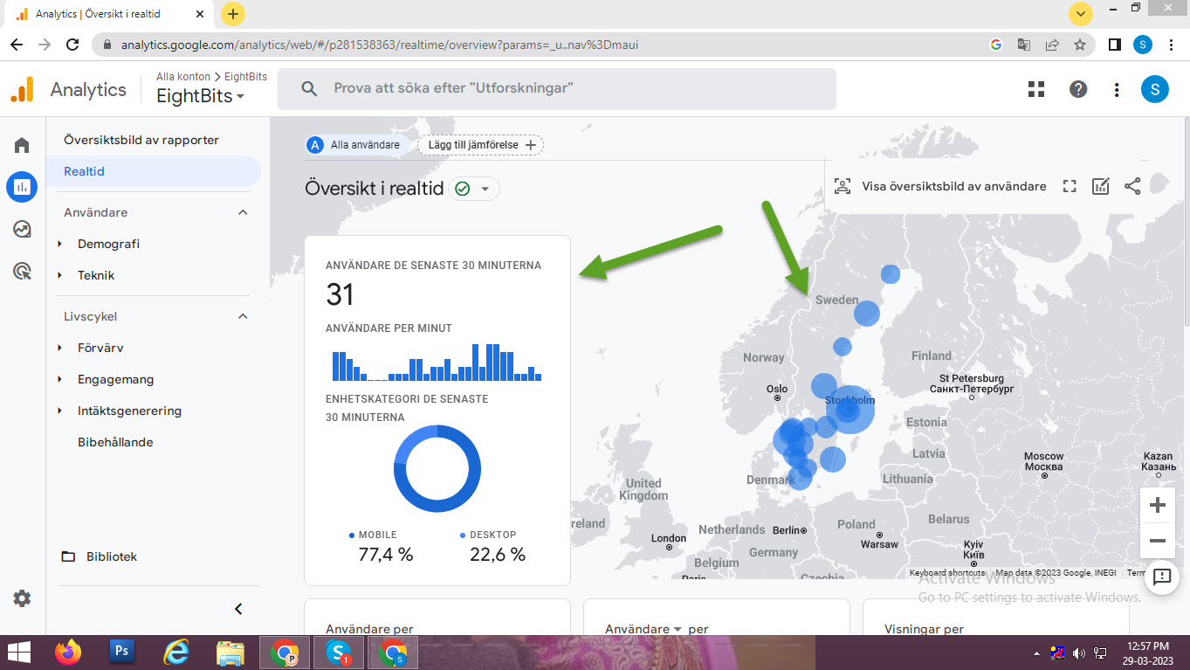
Task: Open the EightBits account dropdown
Action: (x=201, y=96)
